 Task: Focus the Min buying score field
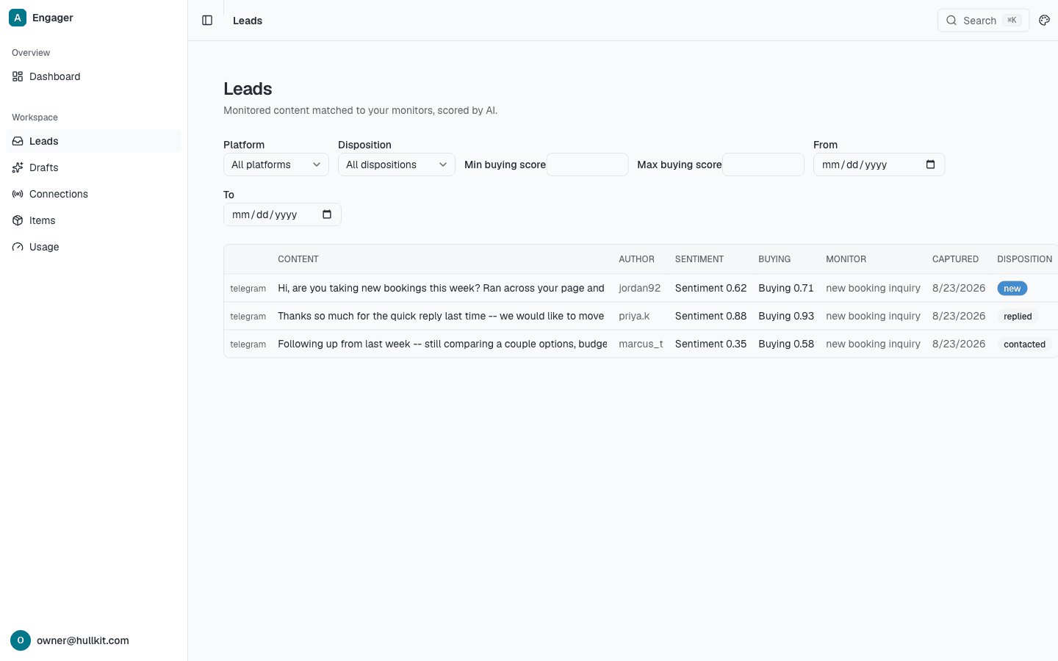[x=587, y=165]
